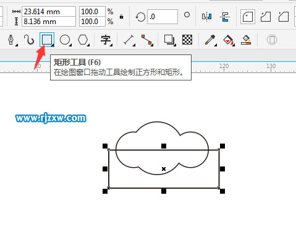Open the Rectangle tool flyout arrow
Screen dimensions: 296x242
point(53,45)
